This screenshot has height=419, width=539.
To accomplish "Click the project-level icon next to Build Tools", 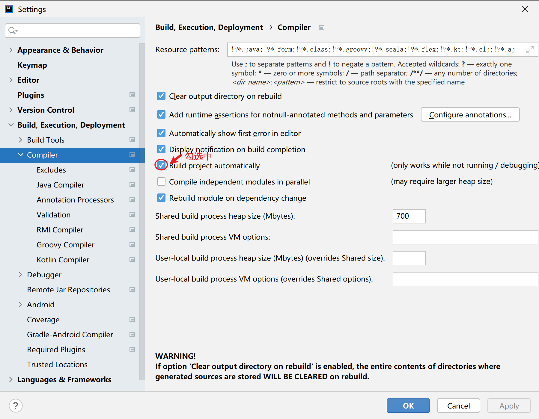I will click(132, 140).
